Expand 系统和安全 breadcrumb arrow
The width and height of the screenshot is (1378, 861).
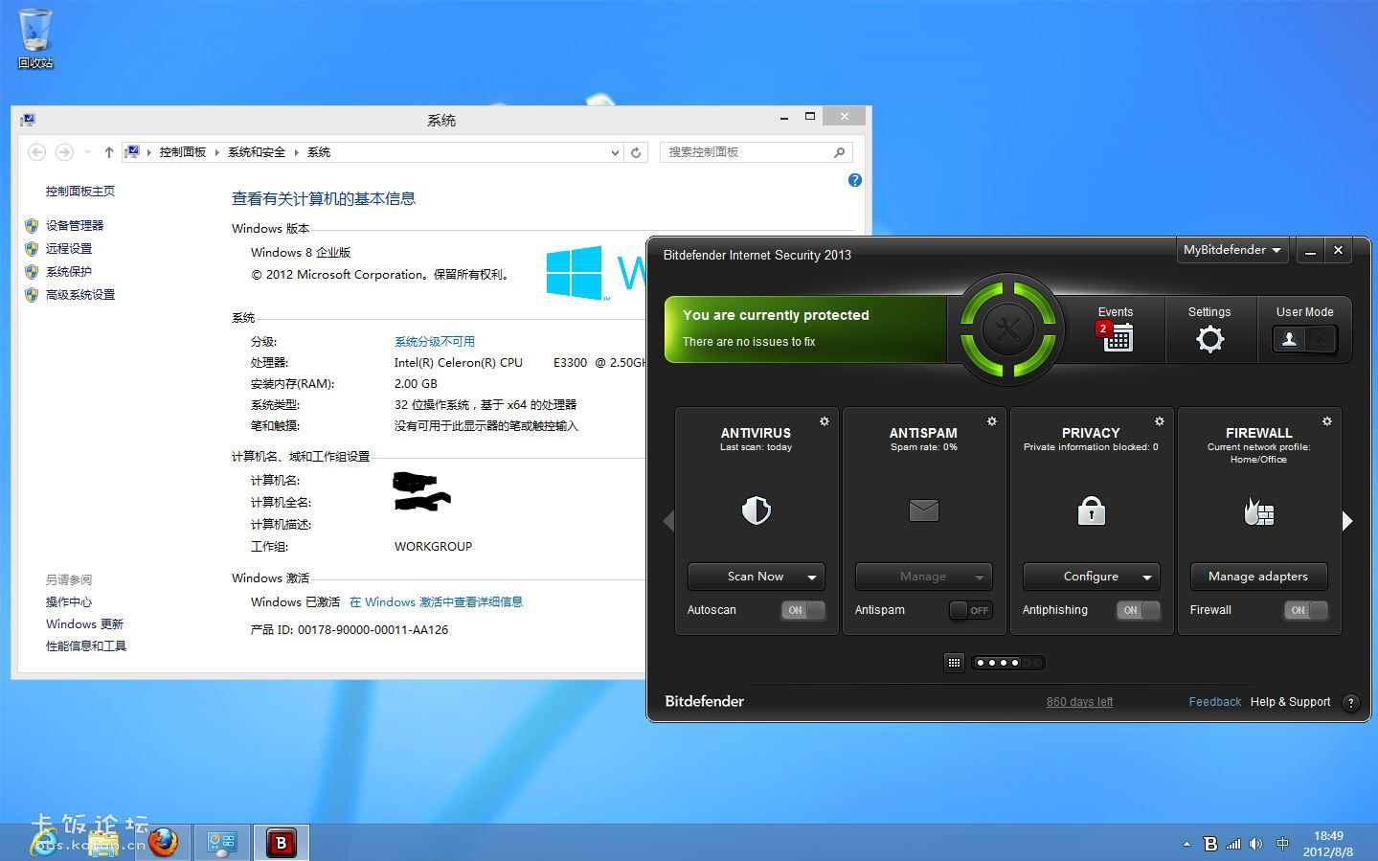tap(297, 152)
